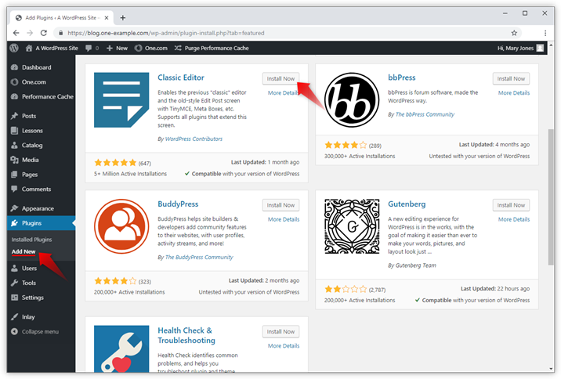
Task: Close the Add Plugins browser tab
Action: pos(107,17)
